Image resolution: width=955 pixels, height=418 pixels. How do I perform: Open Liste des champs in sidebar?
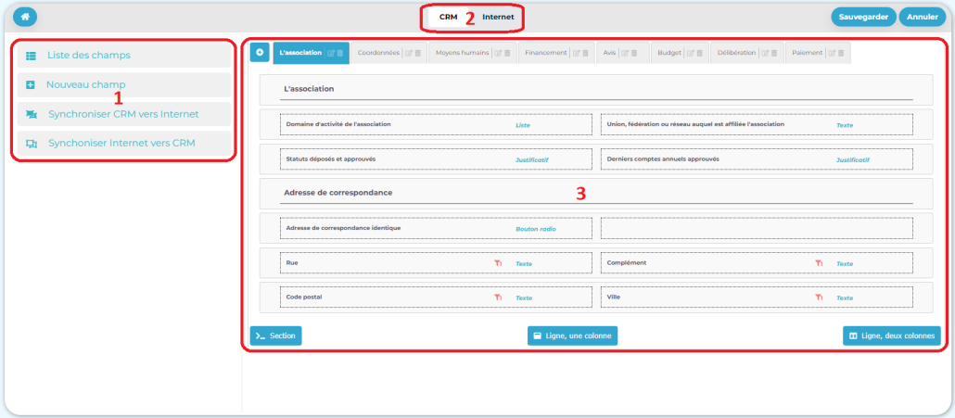click(x=88, y=56)
